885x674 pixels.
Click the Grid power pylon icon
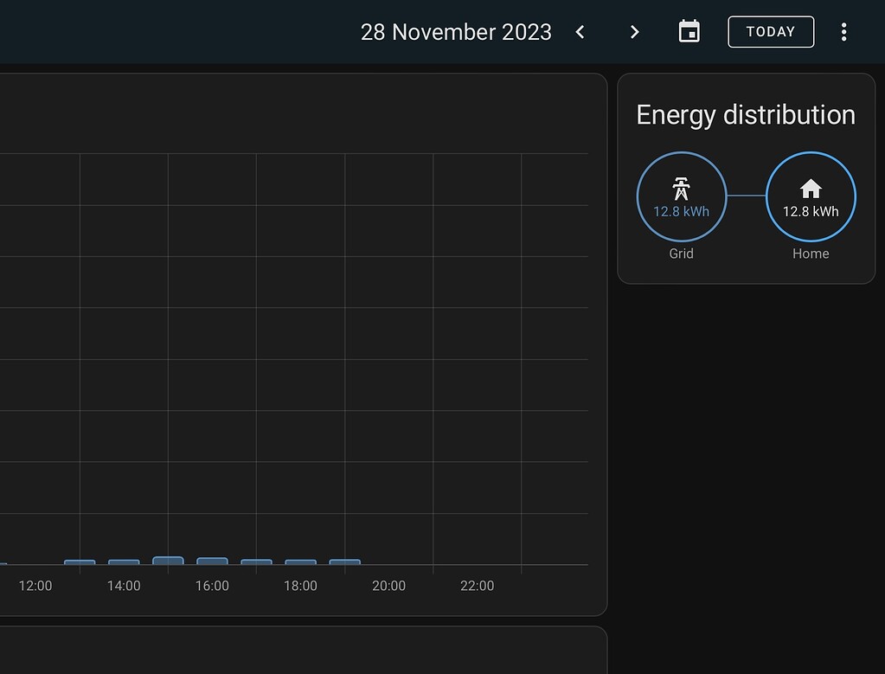[x=681, y=186]
